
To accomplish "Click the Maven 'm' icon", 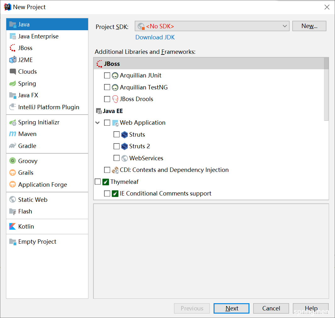I will 13,134.
